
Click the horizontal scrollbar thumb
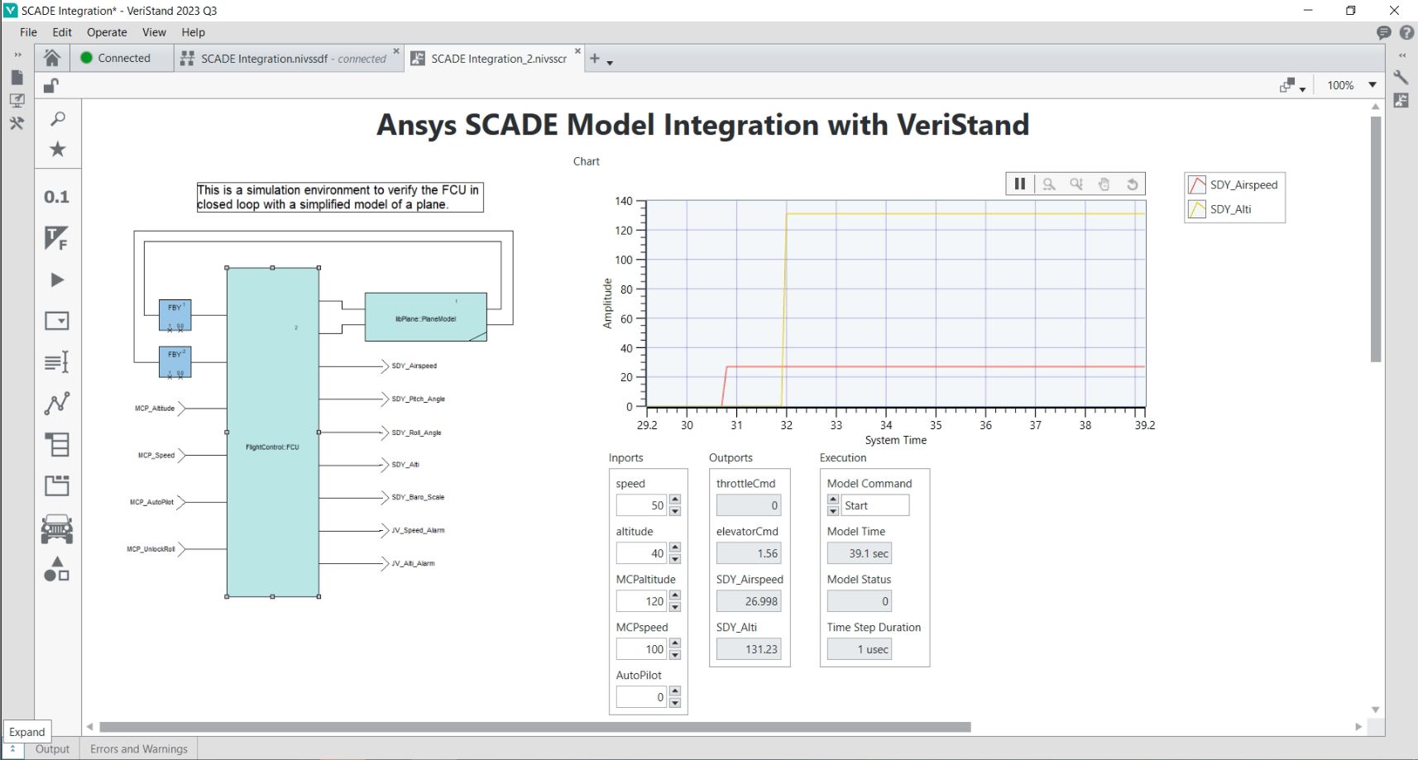pos(534,727)
